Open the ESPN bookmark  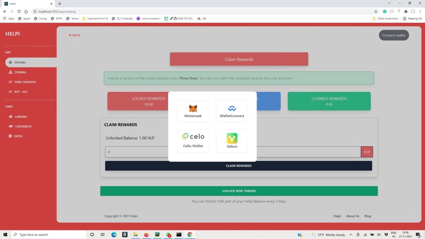(x=56, y=18)
